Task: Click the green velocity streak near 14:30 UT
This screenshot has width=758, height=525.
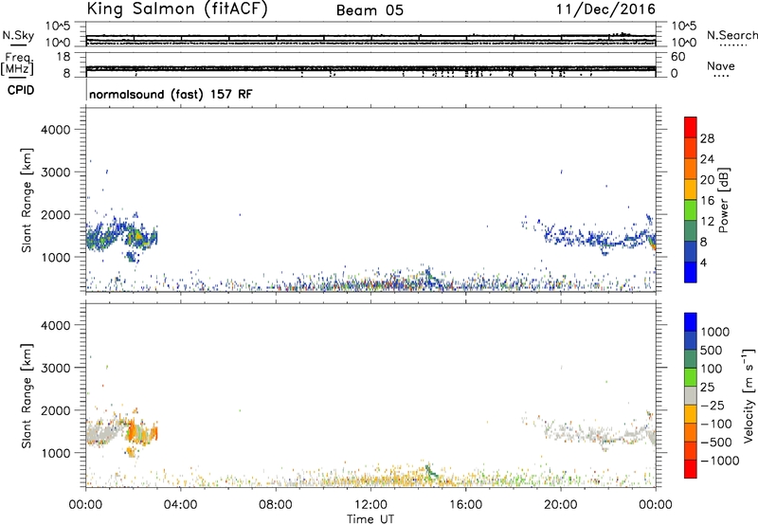Action: 430,471
